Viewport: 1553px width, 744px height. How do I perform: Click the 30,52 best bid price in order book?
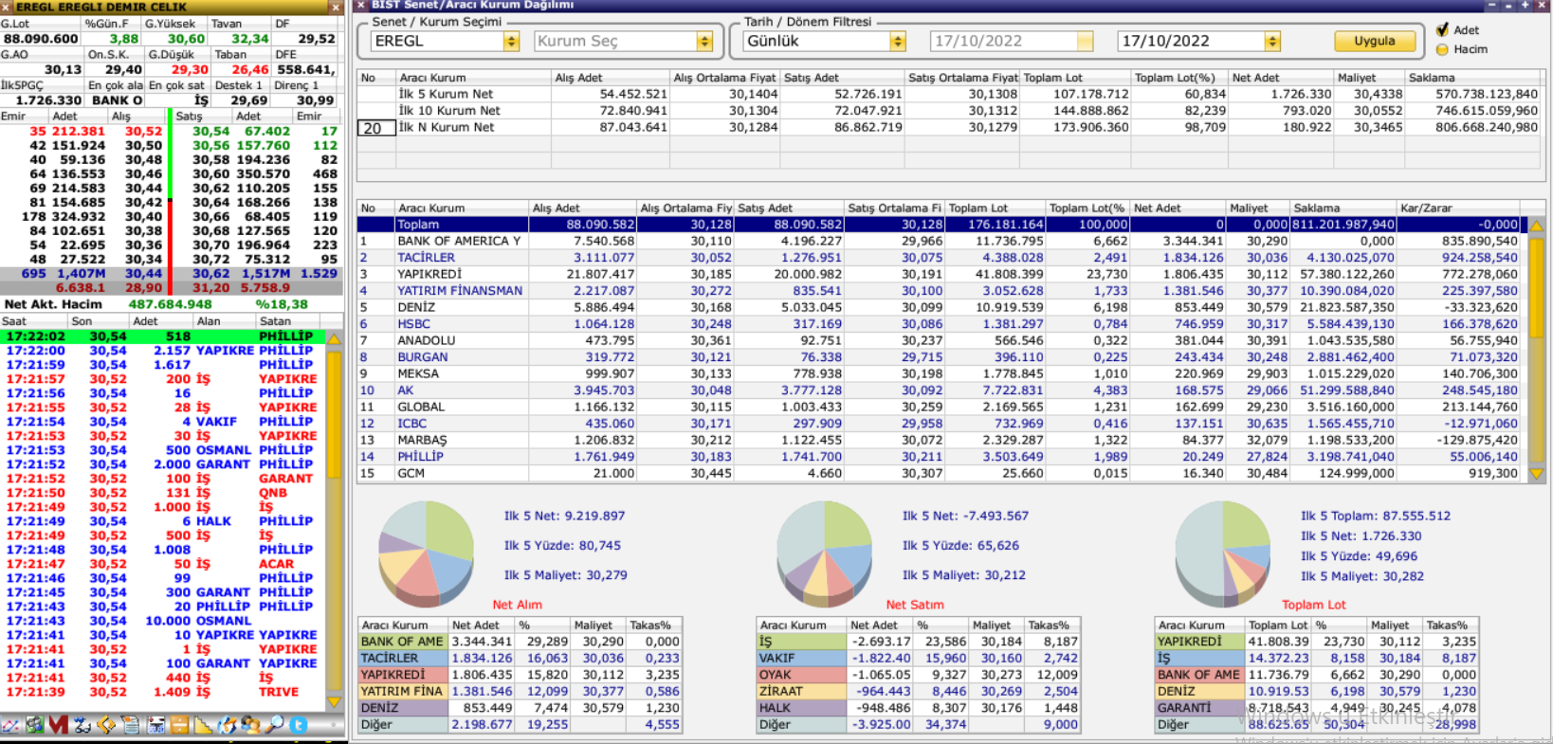coord(143,132)
